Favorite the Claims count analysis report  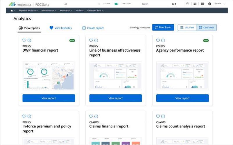(x=158, y=117)
